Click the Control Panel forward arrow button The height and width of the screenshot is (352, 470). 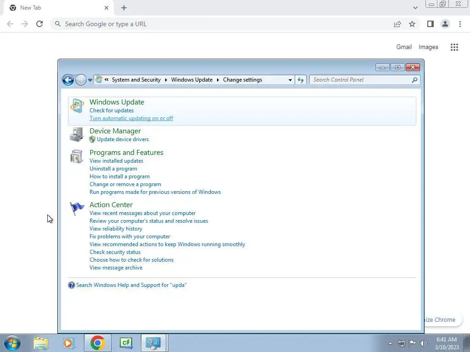pos(81,80)
